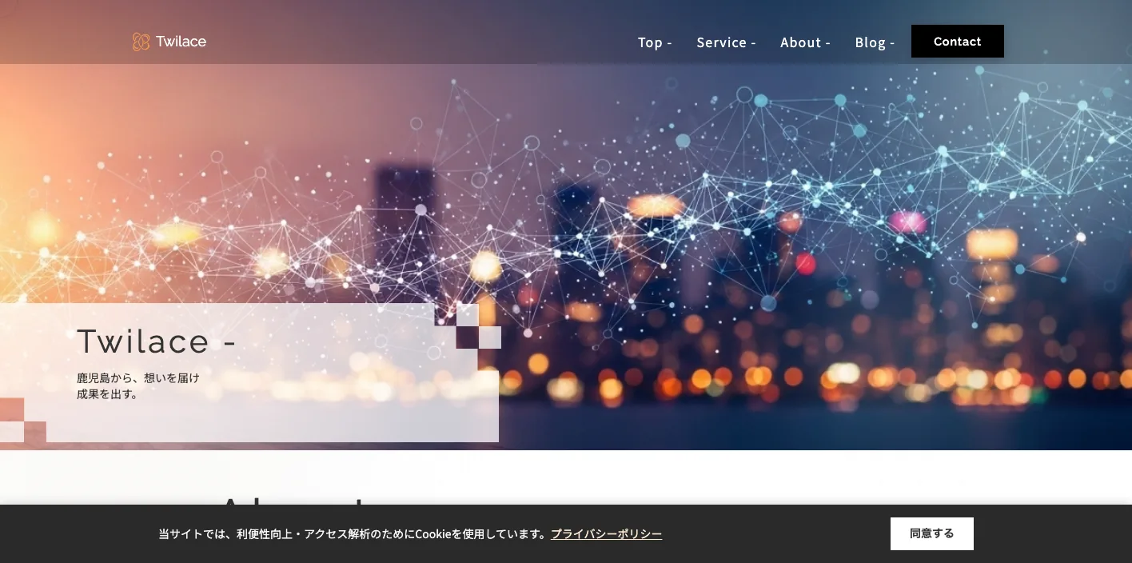The height and width of the screenshot is (563, 1132).
Task: Open the Service navigation item
Action: click(x=726, y=42)
